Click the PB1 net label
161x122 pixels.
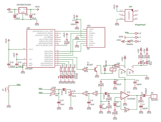point(41,89)
